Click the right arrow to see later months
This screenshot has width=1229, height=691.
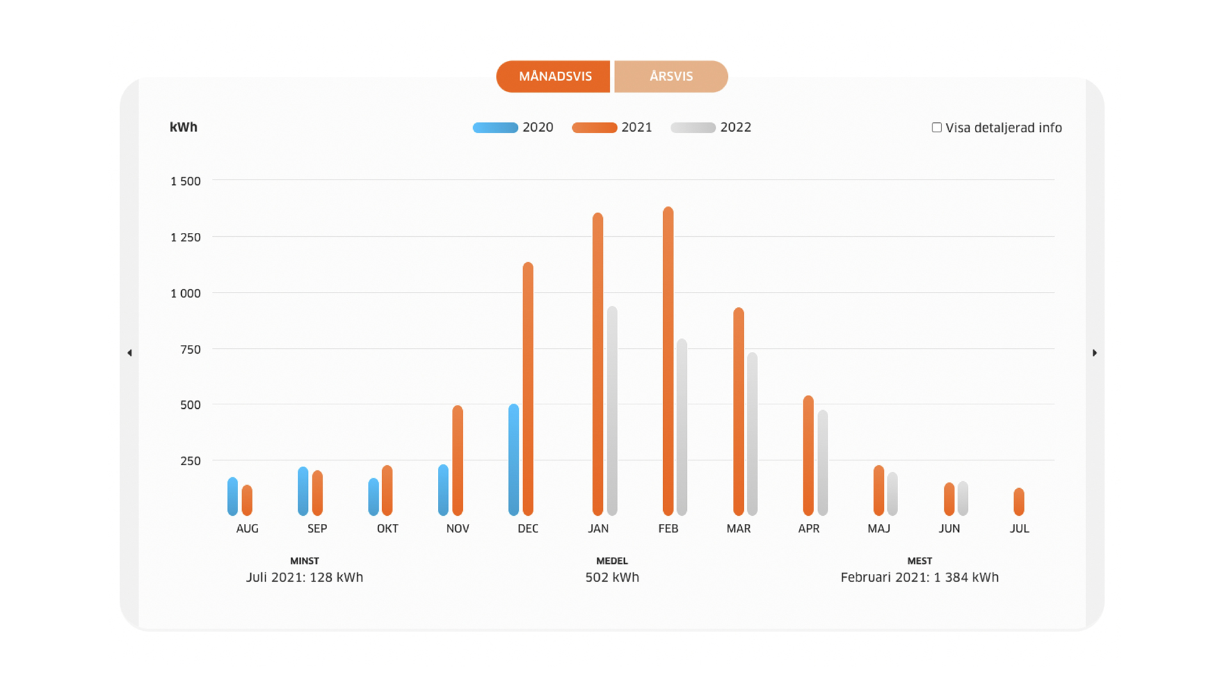click(1095, 353)
